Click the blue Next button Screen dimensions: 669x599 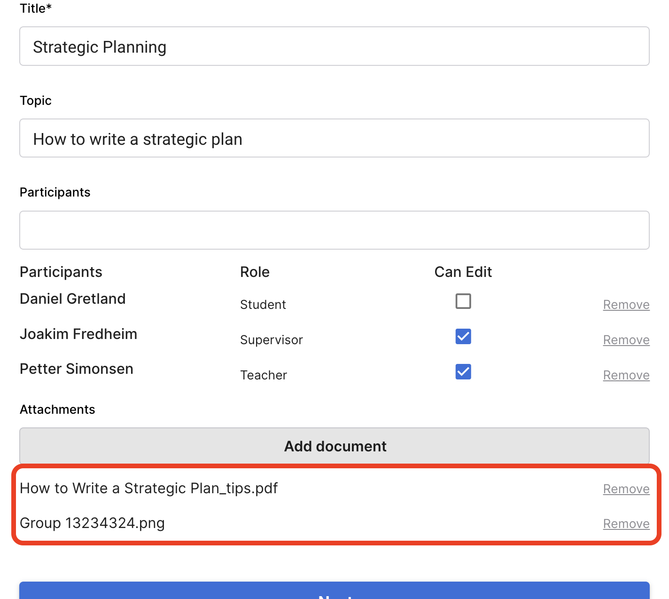(334, 591)
